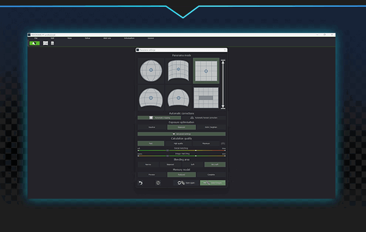The width and height of the screenshot is (366, 232).
Task: Select third Exposure optimisation option (brighten)
Action: pyautogui.click(x=211, y=128)
